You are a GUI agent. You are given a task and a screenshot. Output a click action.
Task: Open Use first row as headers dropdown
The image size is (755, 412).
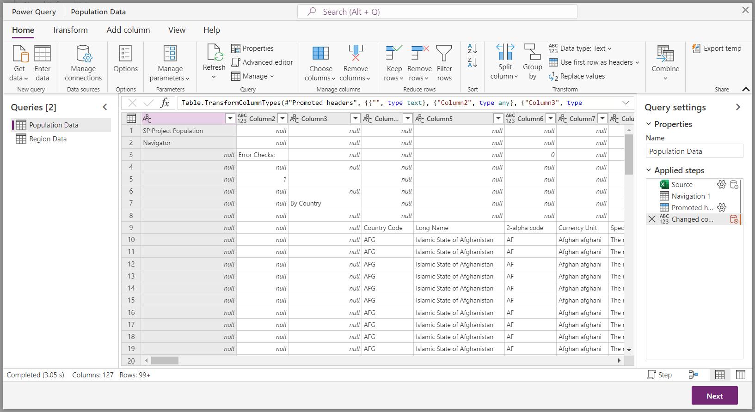594,62
